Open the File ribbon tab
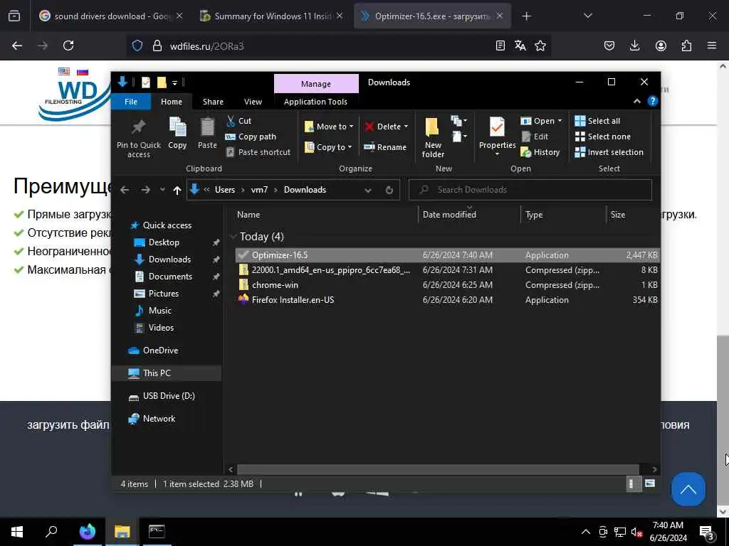729x546 pixels. (131, 102)
